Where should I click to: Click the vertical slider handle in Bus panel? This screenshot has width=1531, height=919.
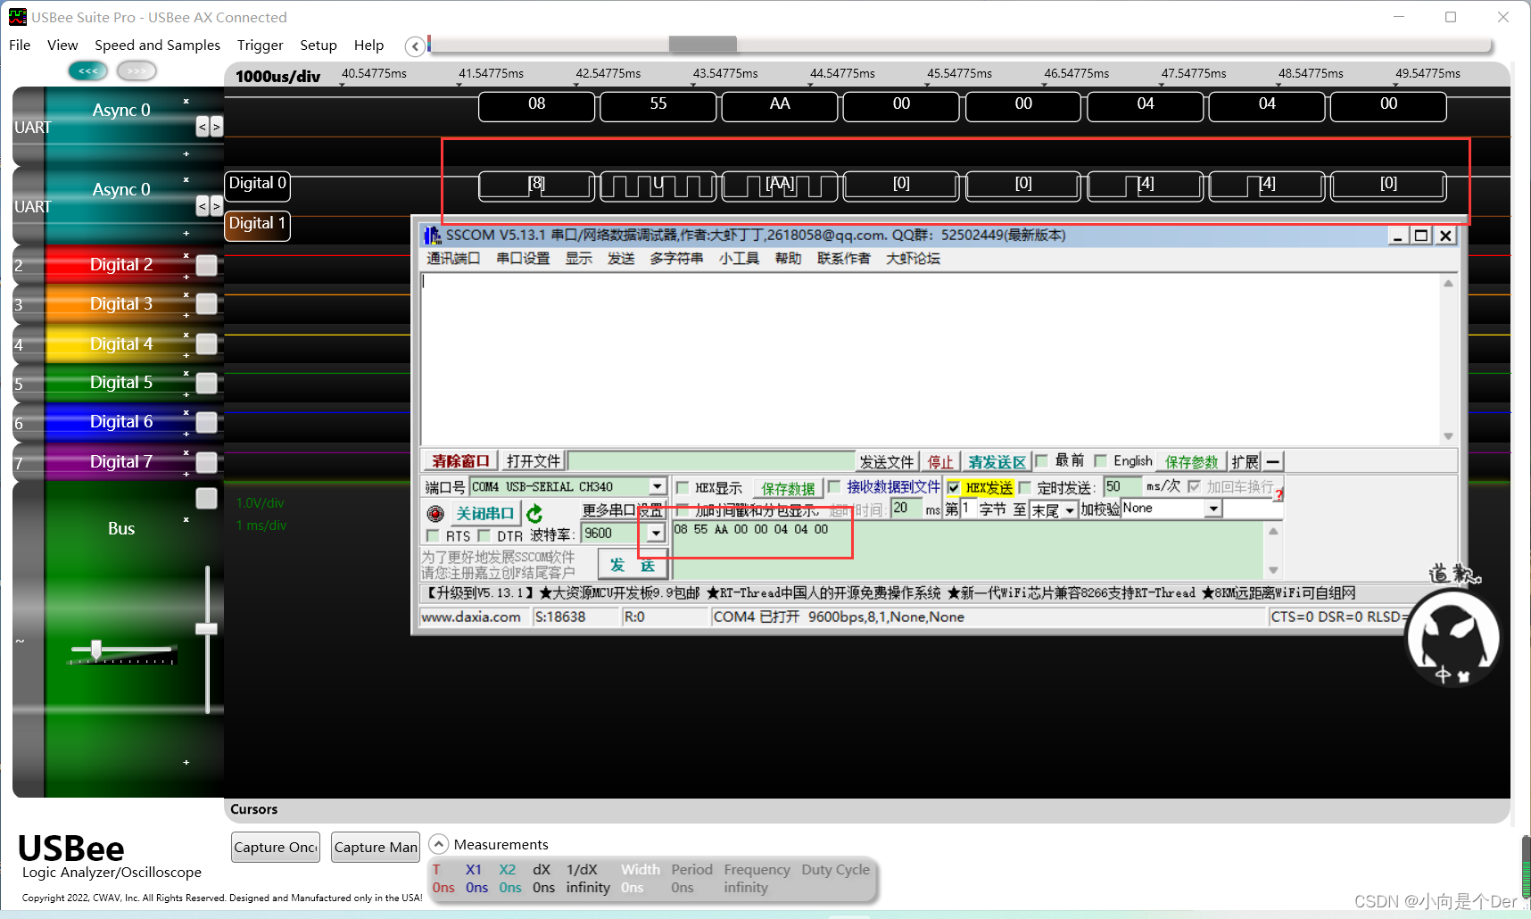pyautogui.click(x=207, y=629)
